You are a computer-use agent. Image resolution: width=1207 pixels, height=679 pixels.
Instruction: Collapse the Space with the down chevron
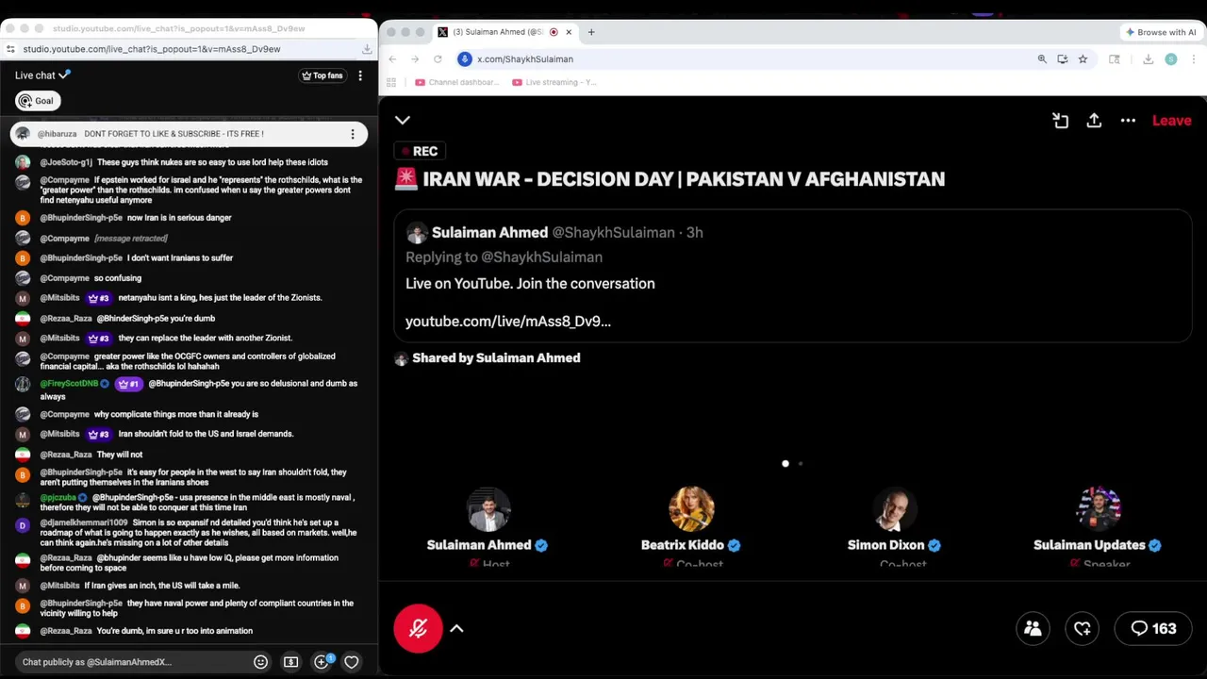(403, 120)
